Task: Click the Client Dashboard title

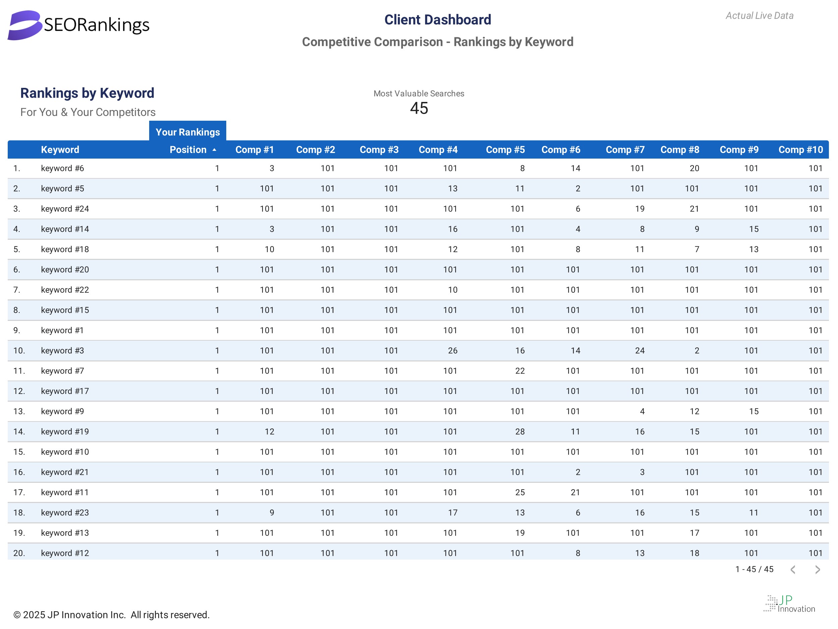Action: click(437, 20)
